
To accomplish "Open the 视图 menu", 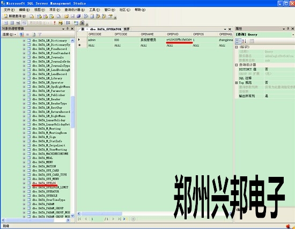I will 39,10.
